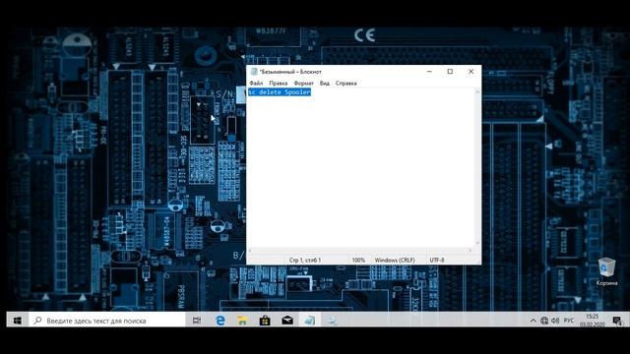Image resolution: width=630 pixels, height=354 pixels.
Task: Click the last app icon on the taskbar
Action: tap(332, 321)
